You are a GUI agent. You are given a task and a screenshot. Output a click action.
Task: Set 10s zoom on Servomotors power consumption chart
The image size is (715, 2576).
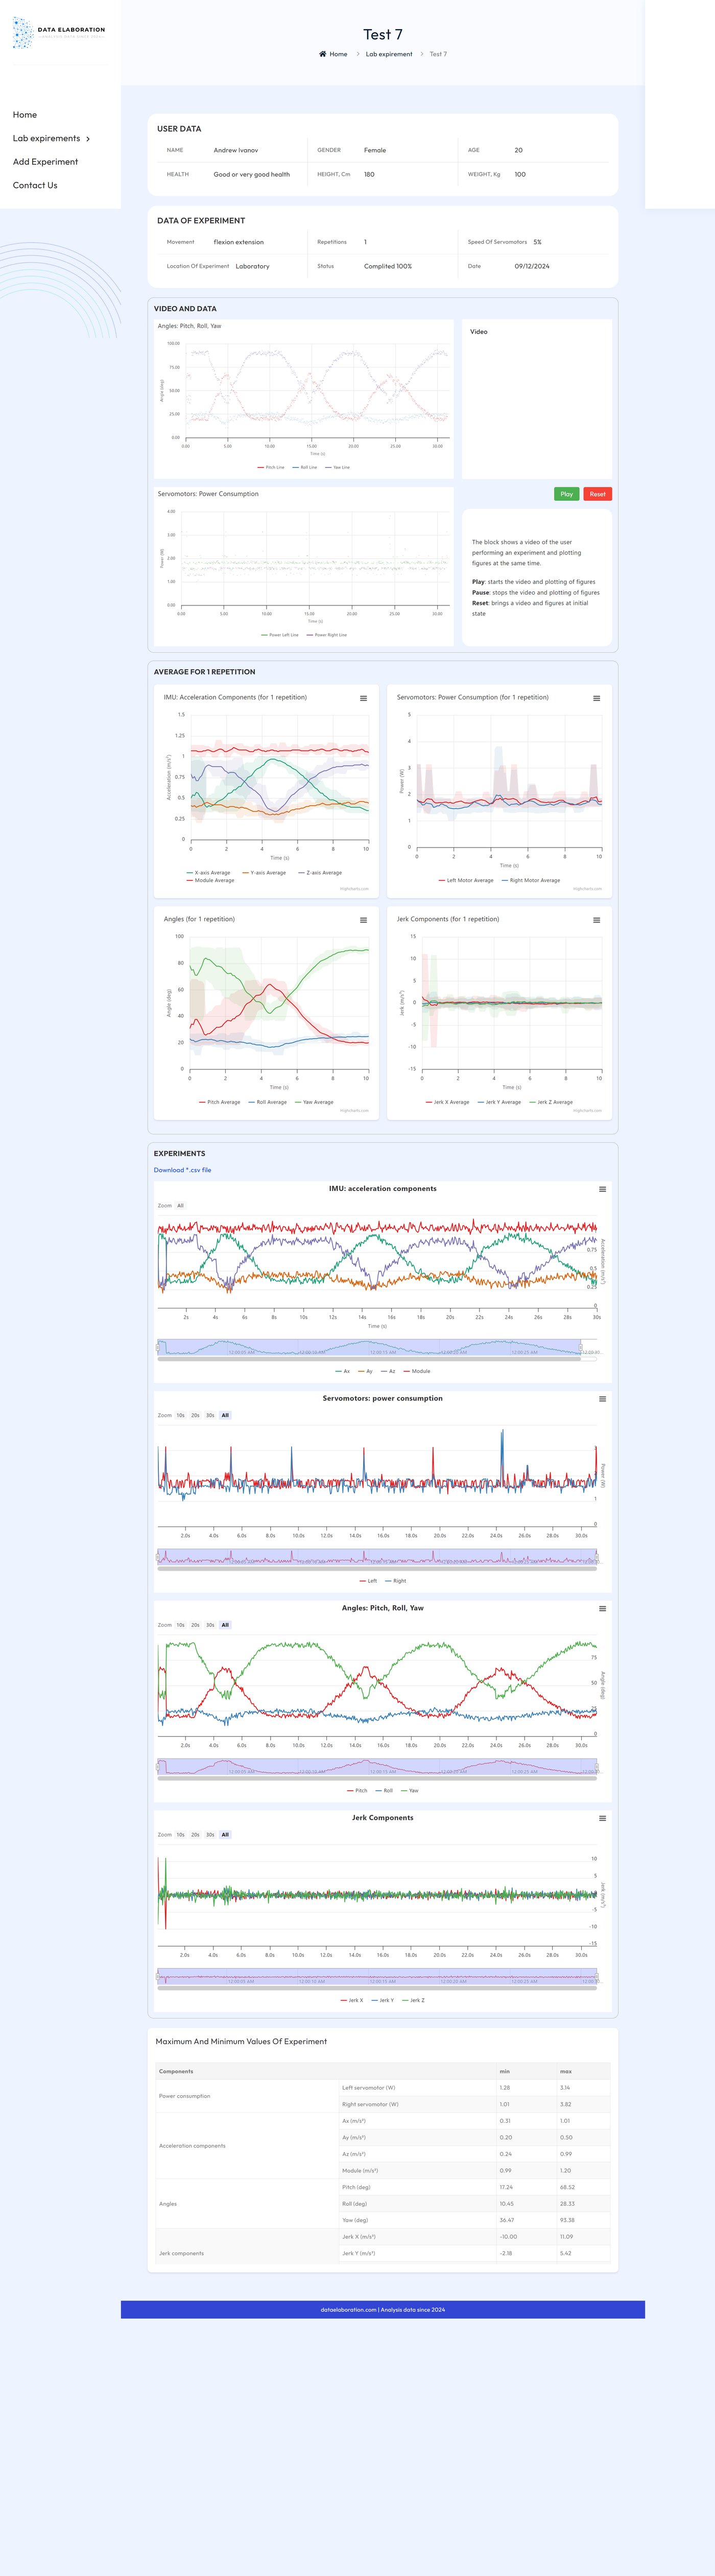coord(180,1416)
